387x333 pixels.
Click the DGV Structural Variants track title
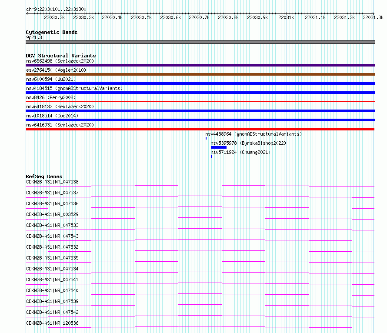[x=61, y=56]
